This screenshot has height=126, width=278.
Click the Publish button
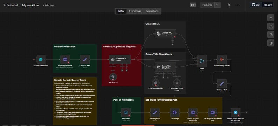207,5
